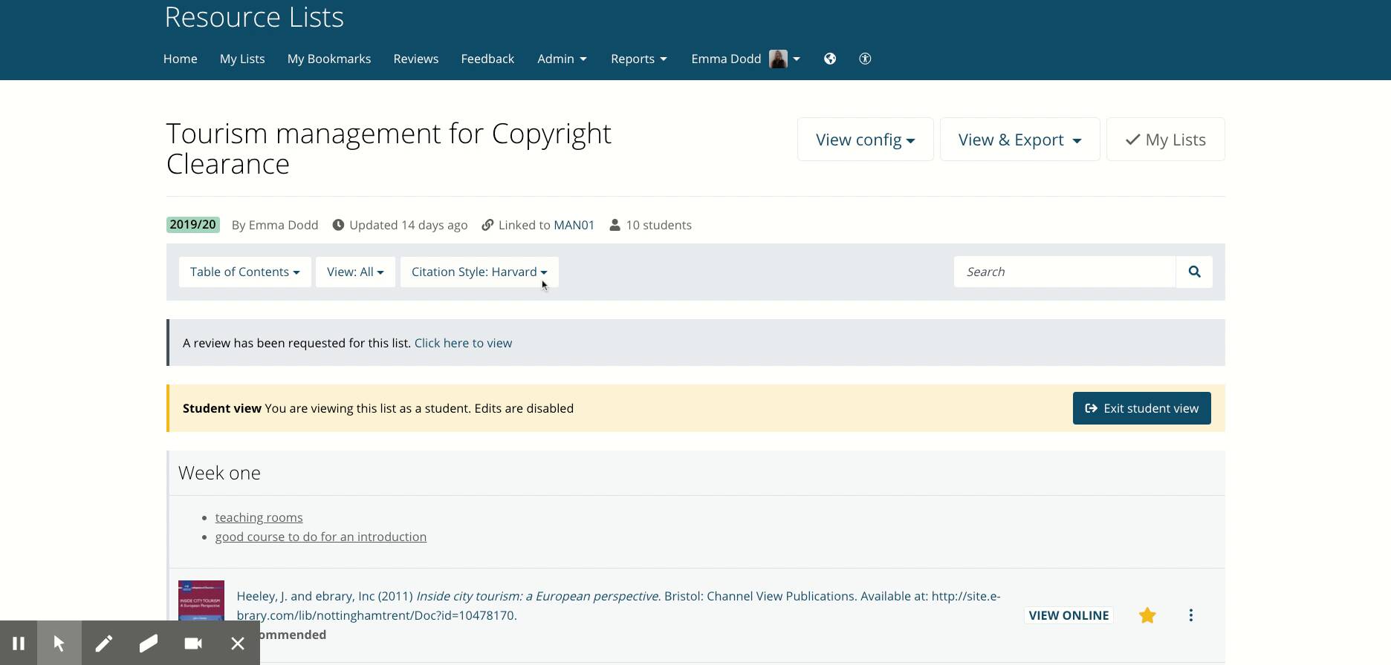
Task: Go to My Bookmarks in navigation
Action: [329, 59]
